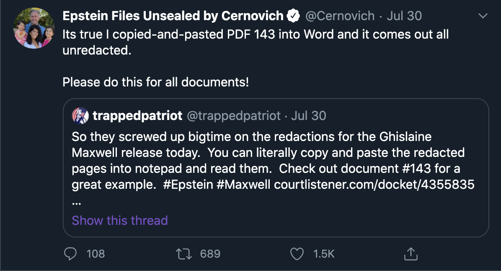Viewport: 501px width, 271px height.
Task: Open Cernovich's profile picture
Action: 34,28
